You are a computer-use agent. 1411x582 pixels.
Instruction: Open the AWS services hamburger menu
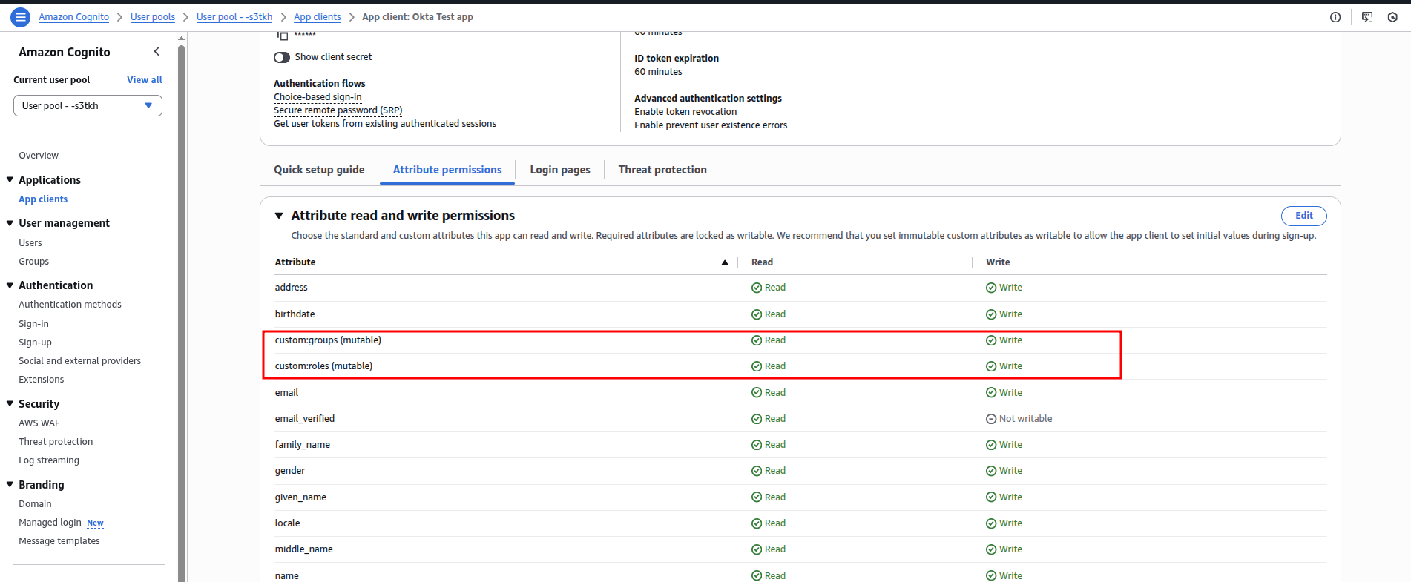tap(21, 17)
